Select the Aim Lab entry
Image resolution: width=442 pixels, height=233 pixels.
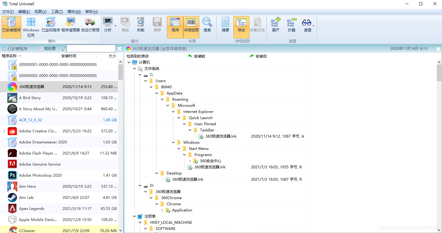59,198
